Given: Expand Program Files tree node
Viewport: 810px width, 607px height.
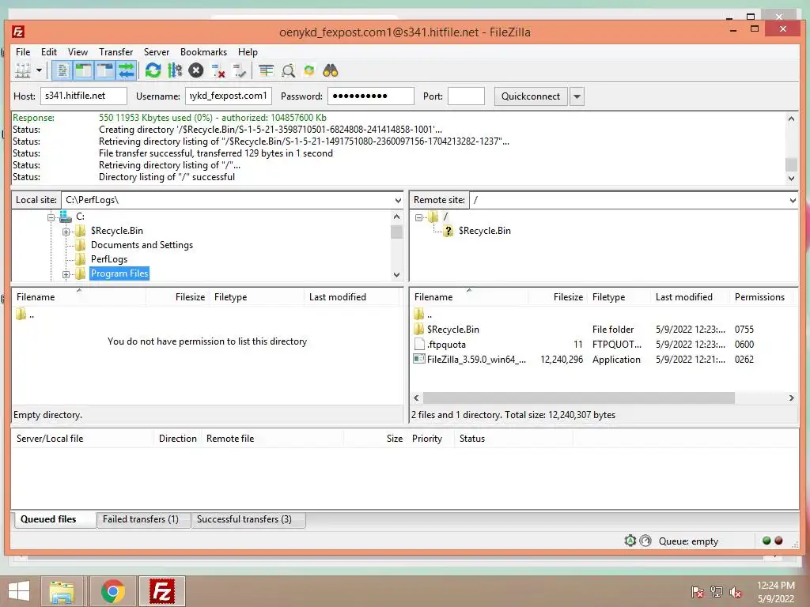Looking at the screenshot, I should click(66, 274).
